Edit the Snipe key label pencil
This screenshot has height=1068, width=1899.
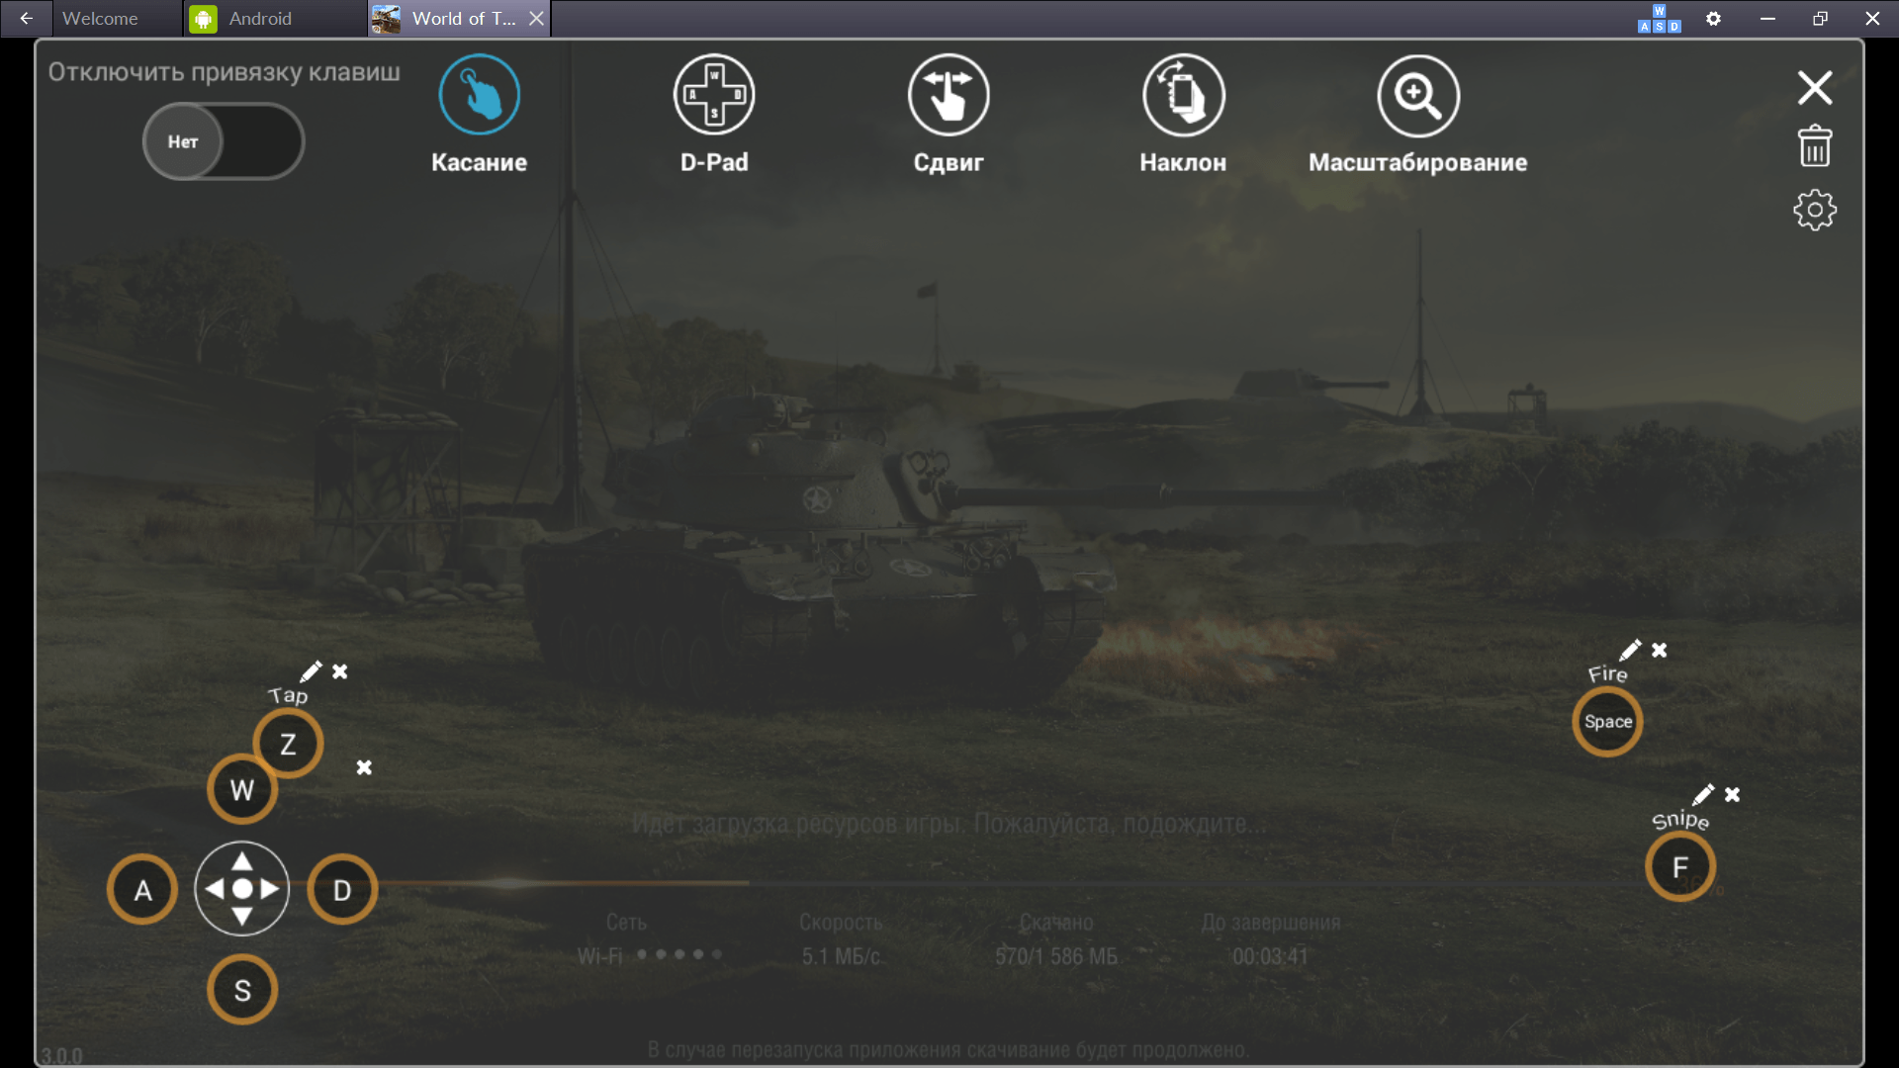(x=1703, y=794)
